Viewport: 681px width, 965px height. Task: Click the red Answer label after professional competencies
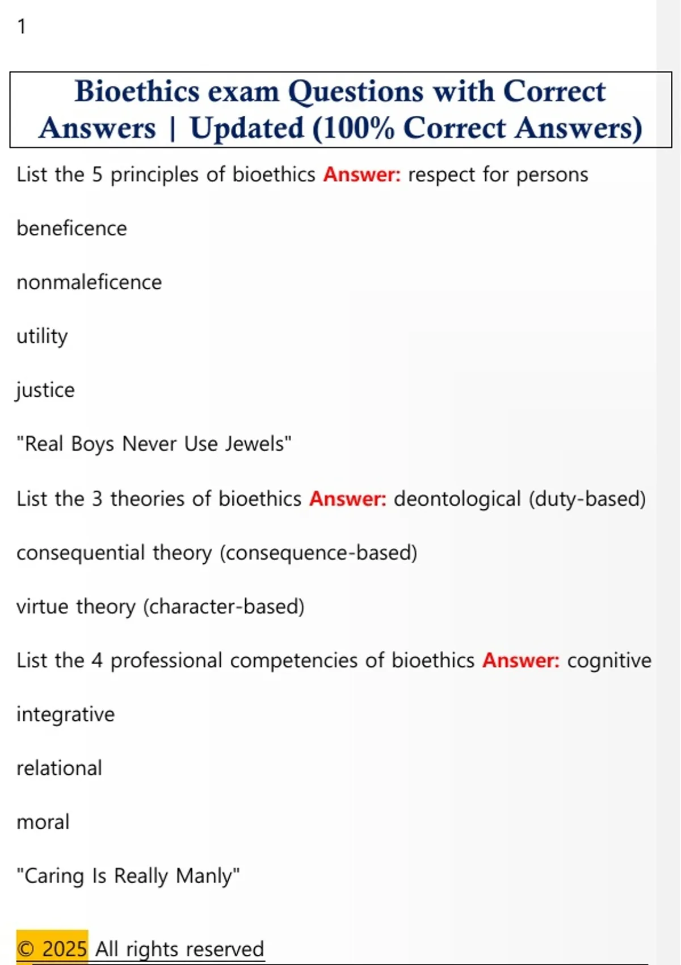520,661
